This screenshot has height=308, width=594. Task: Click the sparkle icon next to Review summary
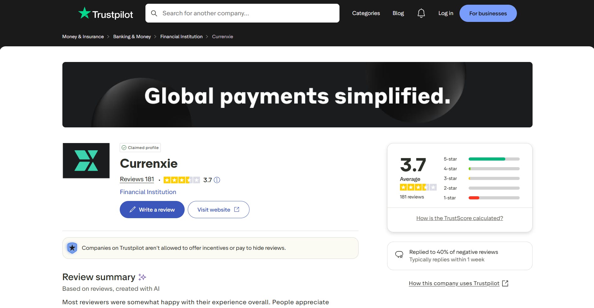142,277
